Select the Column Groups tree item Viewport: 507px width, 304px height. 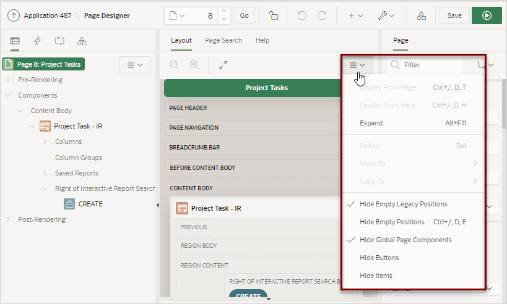pos(79,158)
